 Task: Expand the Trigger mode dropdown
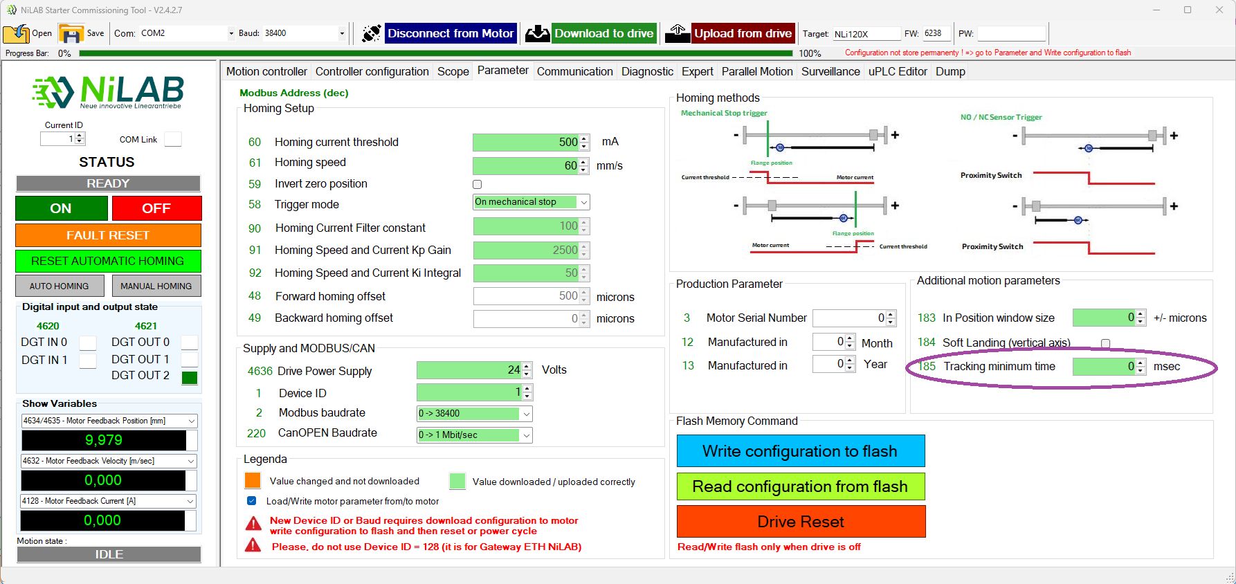(x=583, y=202)
